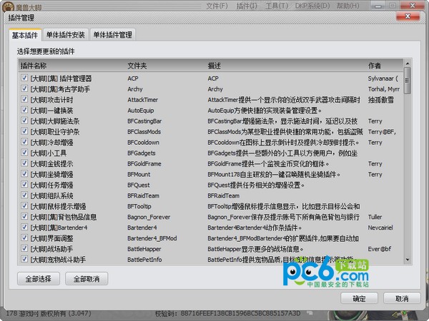Uncheck the 一键换装 AutoEquip checkbox

pos(24,110)
